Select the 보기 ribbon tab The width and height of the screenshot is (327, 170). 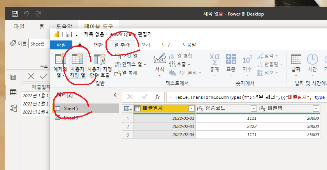pyautogui.click(x=145, y=45)
